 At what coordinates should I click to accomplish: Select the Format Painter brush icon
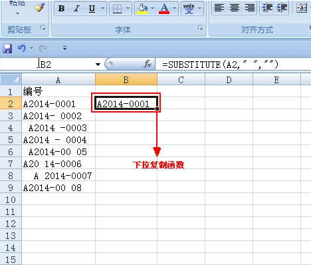pos(39,8)
